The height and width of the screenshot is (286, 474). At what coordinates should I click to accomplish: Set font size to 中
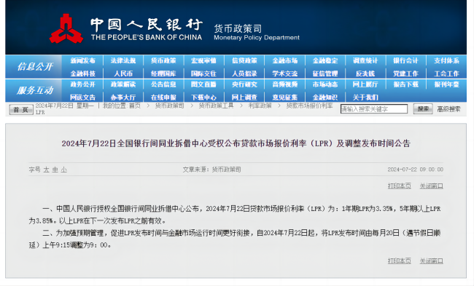point(55,170)
